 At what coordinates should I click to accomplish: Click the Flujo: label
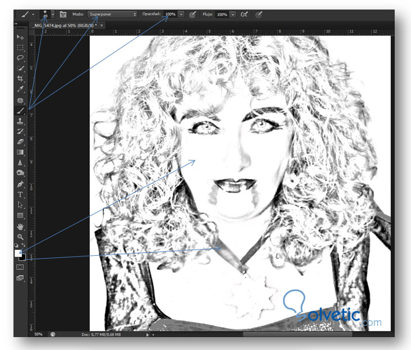207,14
